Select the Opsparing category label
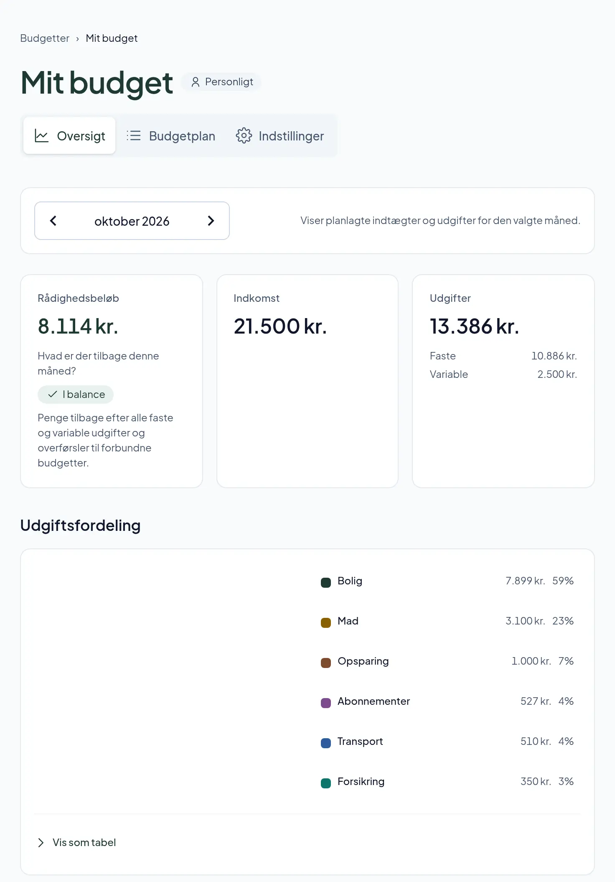The width and height of the screenshot is (615, 882). (x=363, y=661)
